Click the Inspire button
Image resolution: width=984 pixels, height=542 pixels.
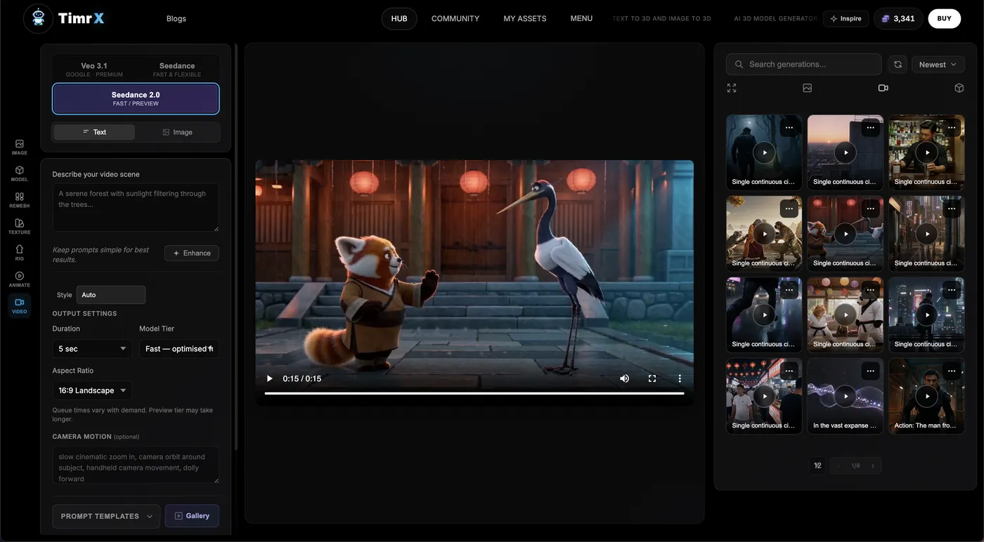(846, 19)
